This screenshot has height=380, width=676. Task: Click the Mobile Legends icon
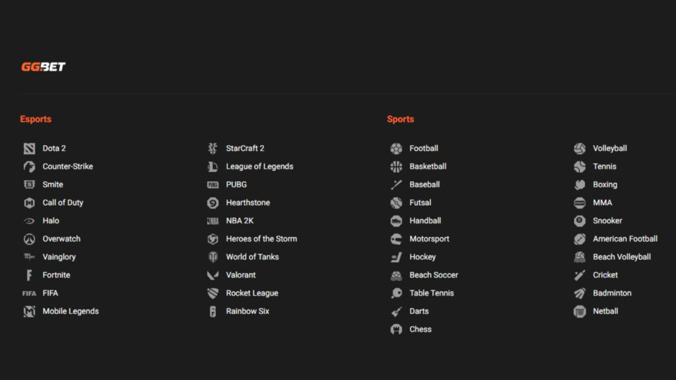click(x=29, y=311)
